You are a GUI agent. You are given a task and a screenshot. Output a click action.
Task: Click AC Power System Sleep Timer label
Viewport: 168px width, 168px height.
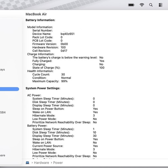click(x=53, y=99)
